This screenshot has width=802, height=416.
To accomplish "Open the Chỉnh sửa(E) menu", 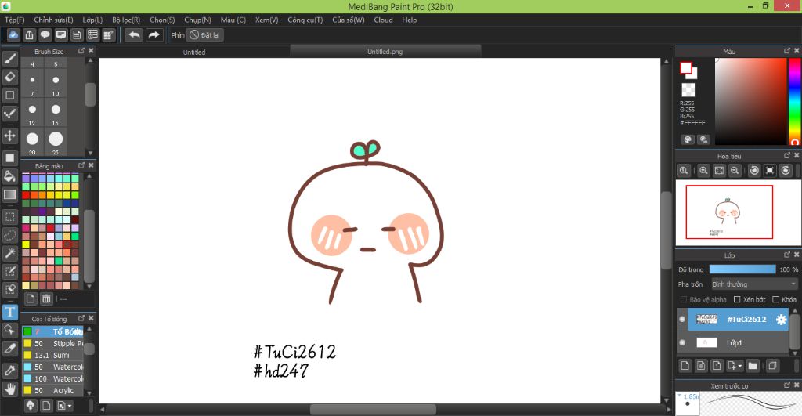I will point(54,20).
